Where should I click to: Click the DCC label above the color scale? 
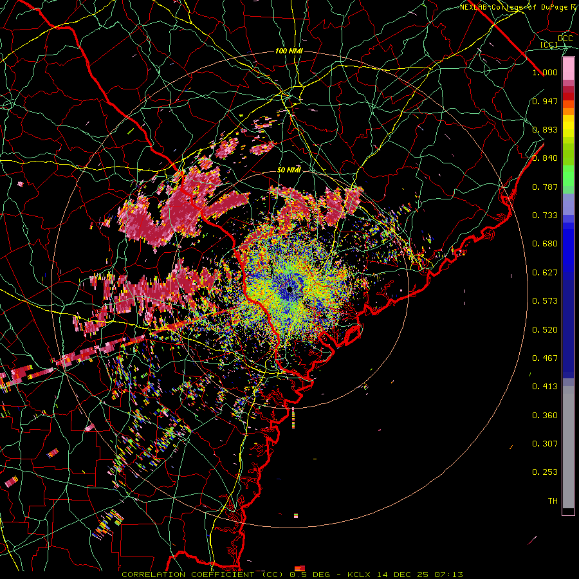click(x=565, y=39)
